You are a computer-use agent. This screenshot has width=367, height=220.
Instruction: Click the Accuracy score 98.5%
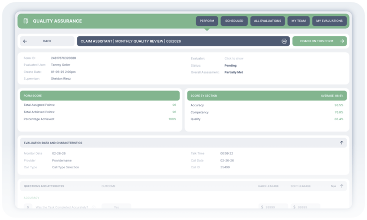tap(339, 105)
